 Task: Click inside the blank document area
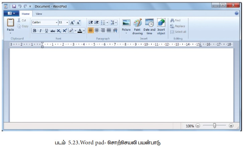tap(121, 84)
